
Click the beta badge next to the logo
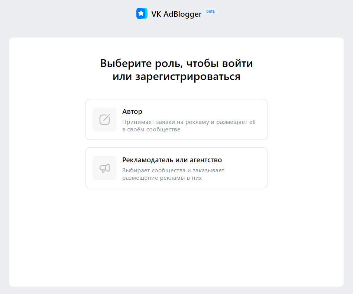(210, 12)
